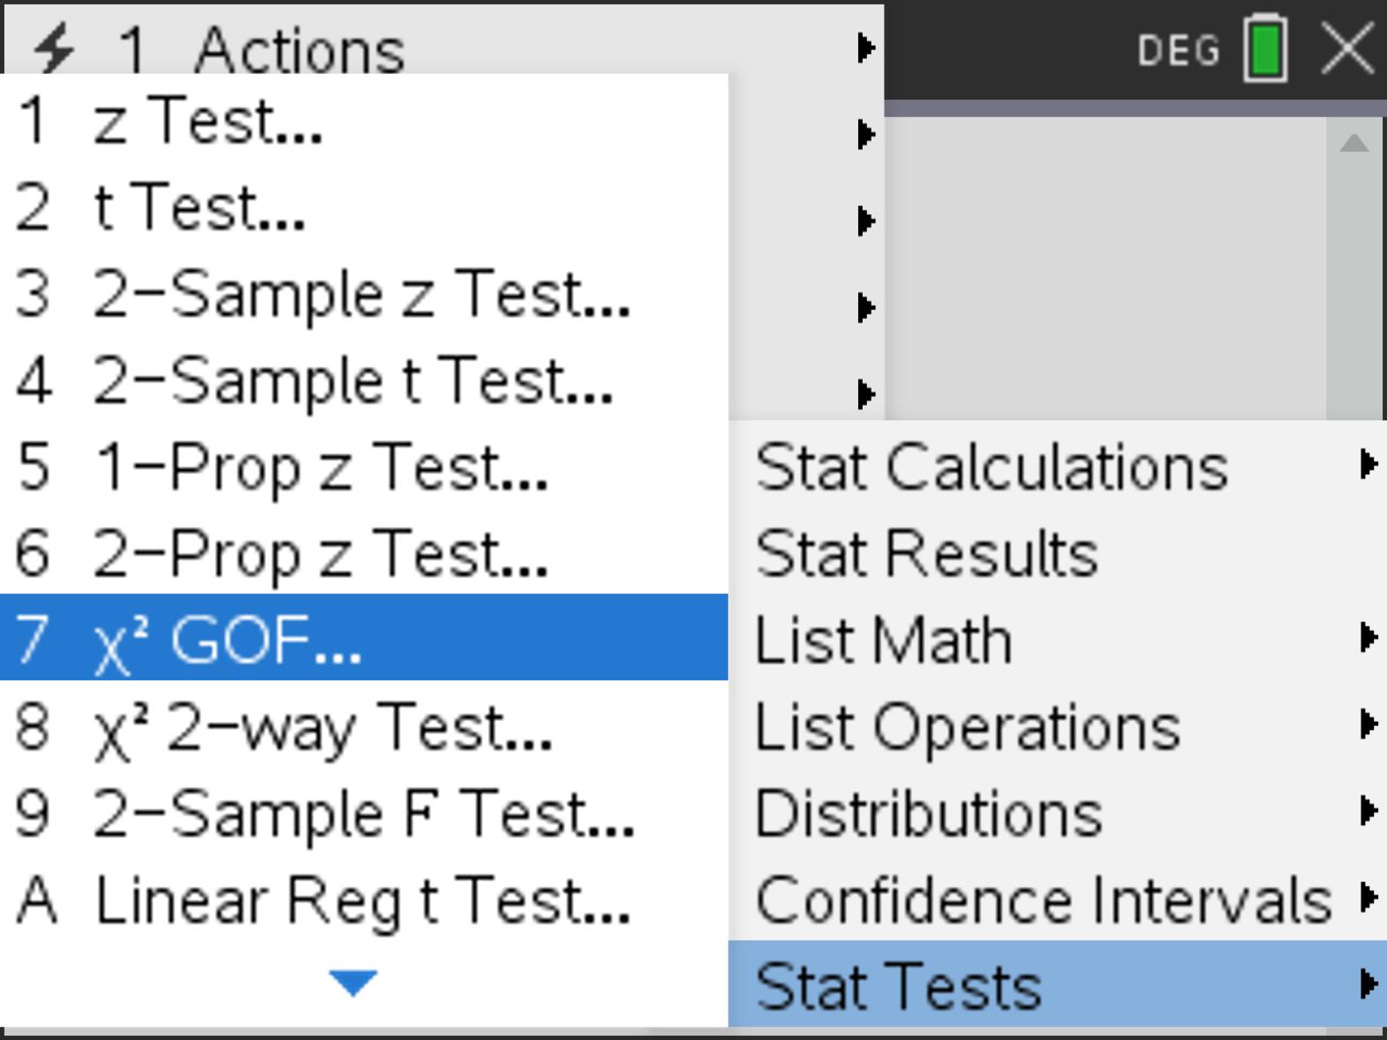Expand the Actions submenu arrow
The height and width of the screenshot is (1040, 1387).
point(866,48)
